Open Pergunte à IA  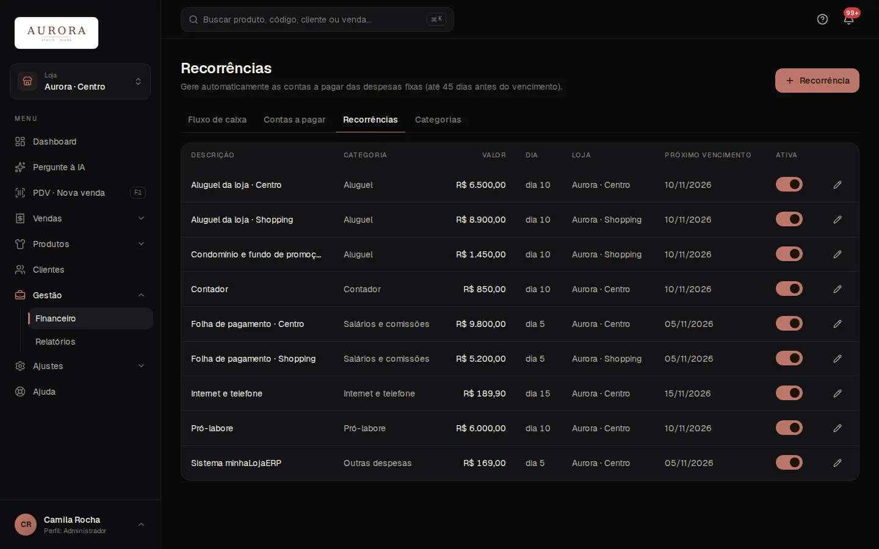[x=80, y=167]
